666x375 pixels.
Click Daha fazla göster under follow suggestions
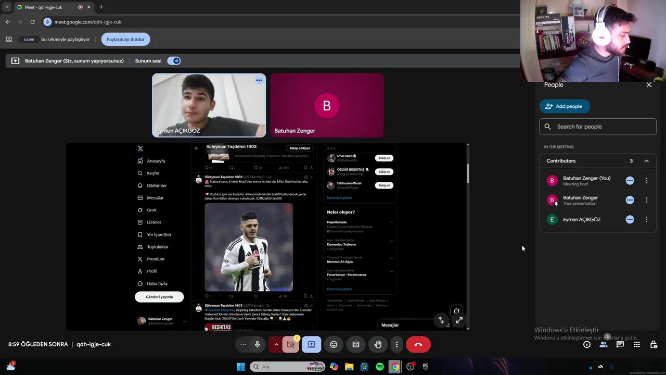tap(339, 198)
